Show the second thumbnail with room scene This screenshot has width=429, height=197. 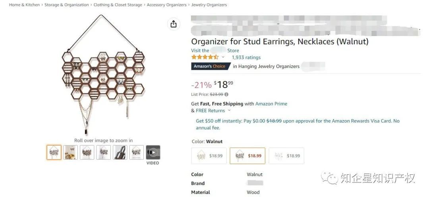(x=71, y=152)
